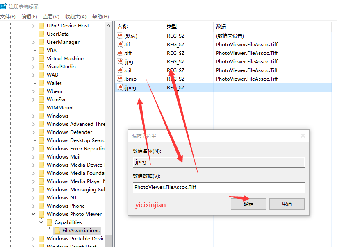Screen dimensions: 337x247
Task: Click REG_SZ type in the (默认) row
Action: [175, 36]
